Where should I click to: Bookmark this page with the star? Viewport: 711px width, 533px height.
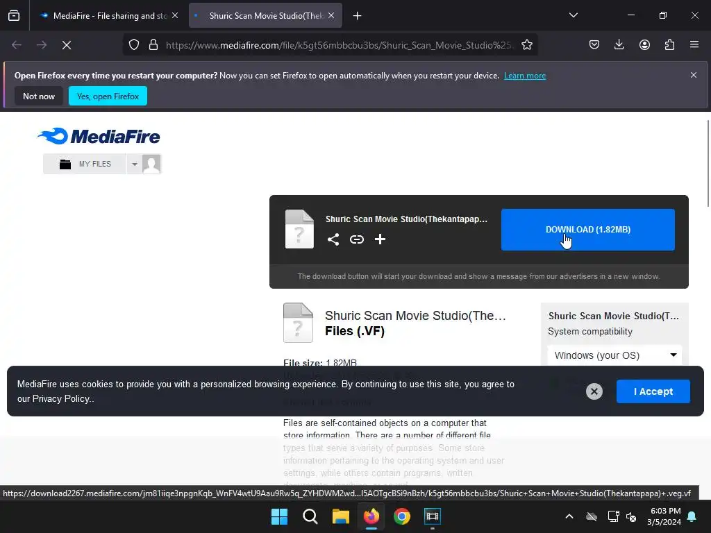click(527, 45)
